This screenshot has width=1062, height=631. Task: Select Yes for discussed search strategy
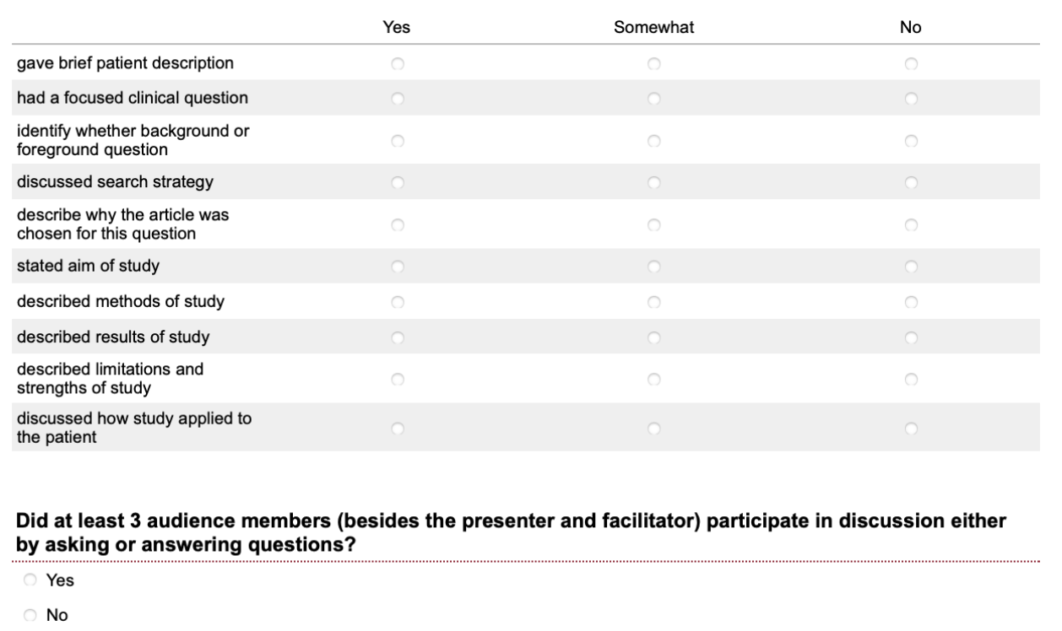point(397,181)
